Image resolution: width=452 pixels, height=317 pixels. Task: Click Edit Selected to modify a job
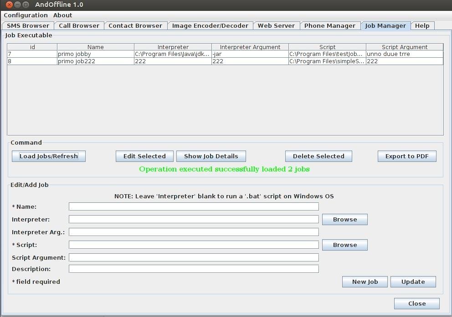(x=144, y=156)
